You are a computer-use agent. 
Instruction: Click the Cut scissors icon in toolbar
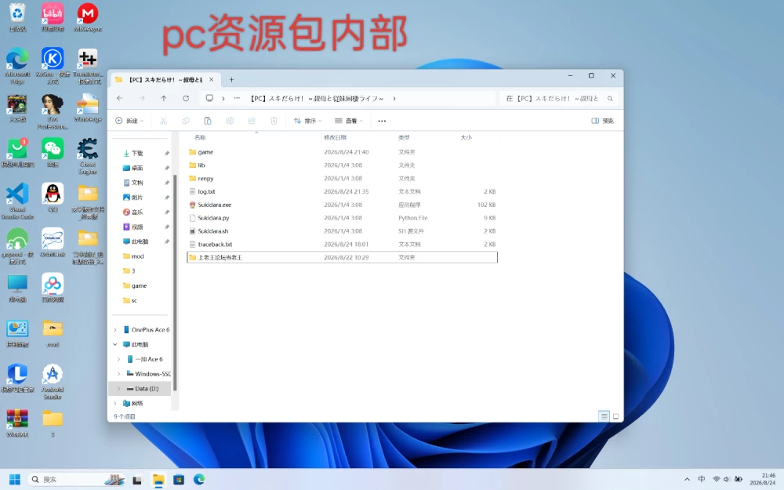click(x=164, y=121)
